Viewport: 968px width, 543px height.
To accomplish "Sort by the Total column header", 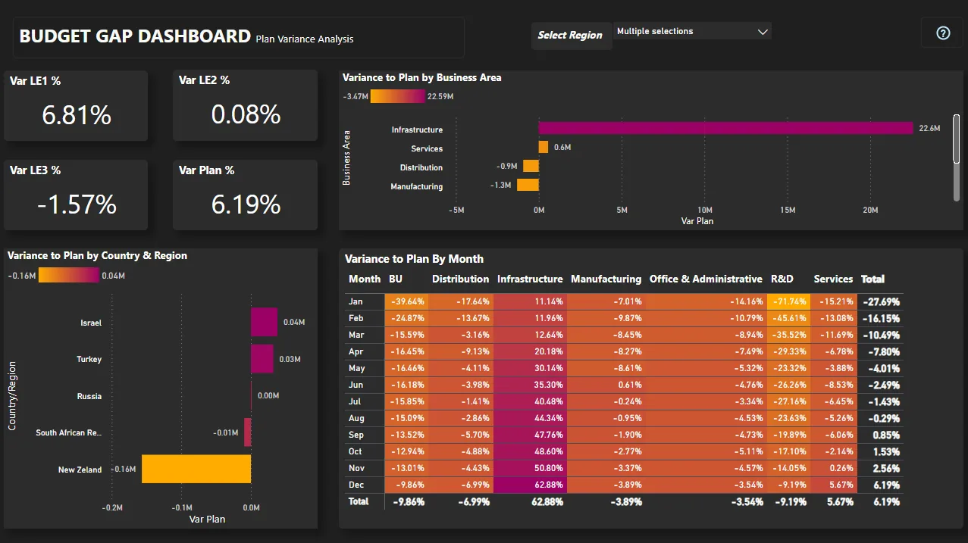I will point(872,279).
